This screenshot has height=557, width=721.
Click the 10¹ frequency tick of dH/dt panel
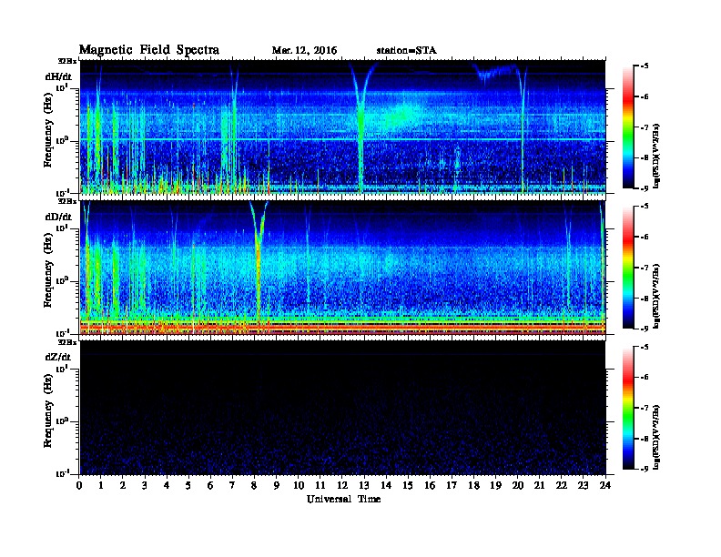pyautogui.click(x=63, y=87)
